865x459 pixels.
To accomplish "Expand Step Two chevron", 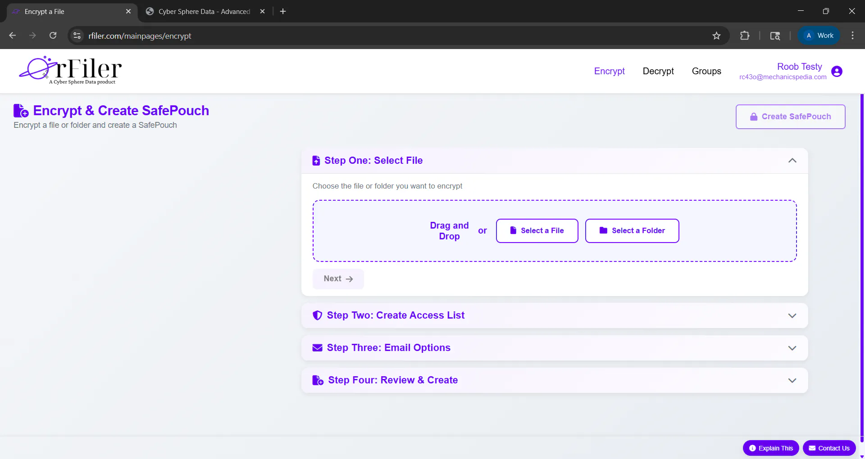I will tap(792, 315).
